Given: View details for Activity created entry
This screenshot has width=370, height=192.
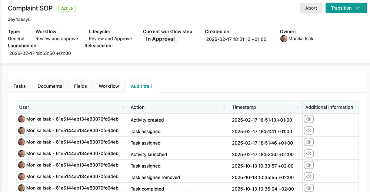Looking at the screenshot, I should point(309,119).
